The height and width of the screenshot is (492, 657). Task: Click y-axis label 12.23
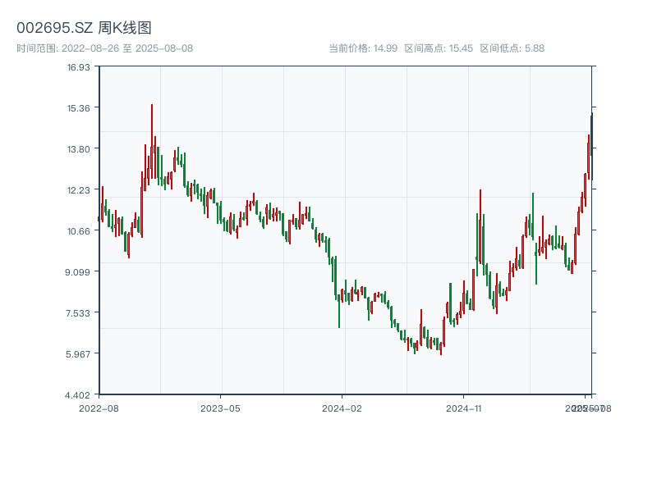click(x=79, y=190)
